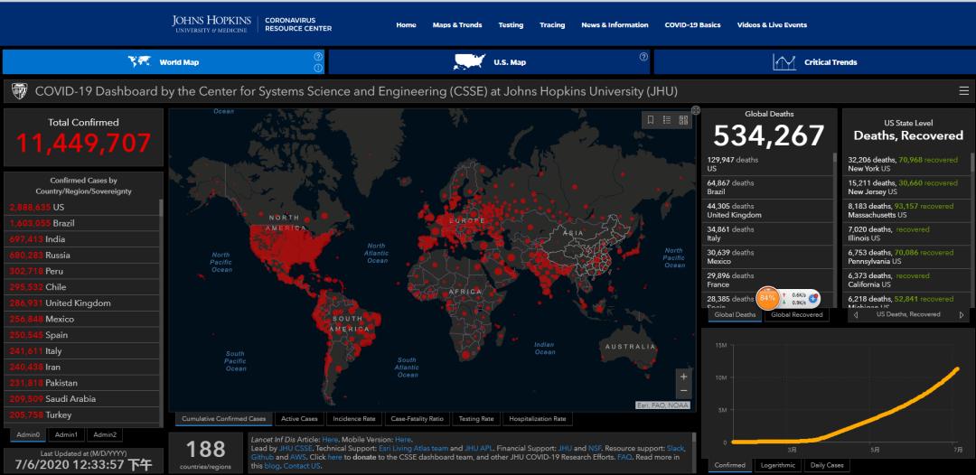Image resolution: width=976 pixels, height=475 pixels.
Task: Show the Logarithmic chart tab
Action: (x=778, y=465)
